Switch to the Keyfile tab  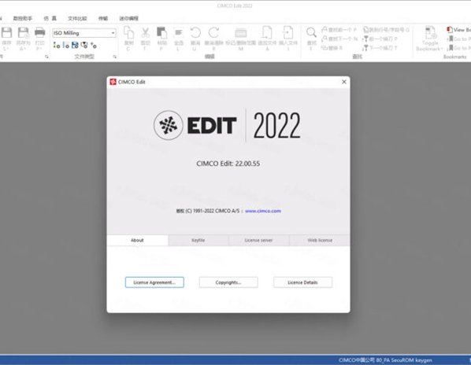tap(198, 240)
